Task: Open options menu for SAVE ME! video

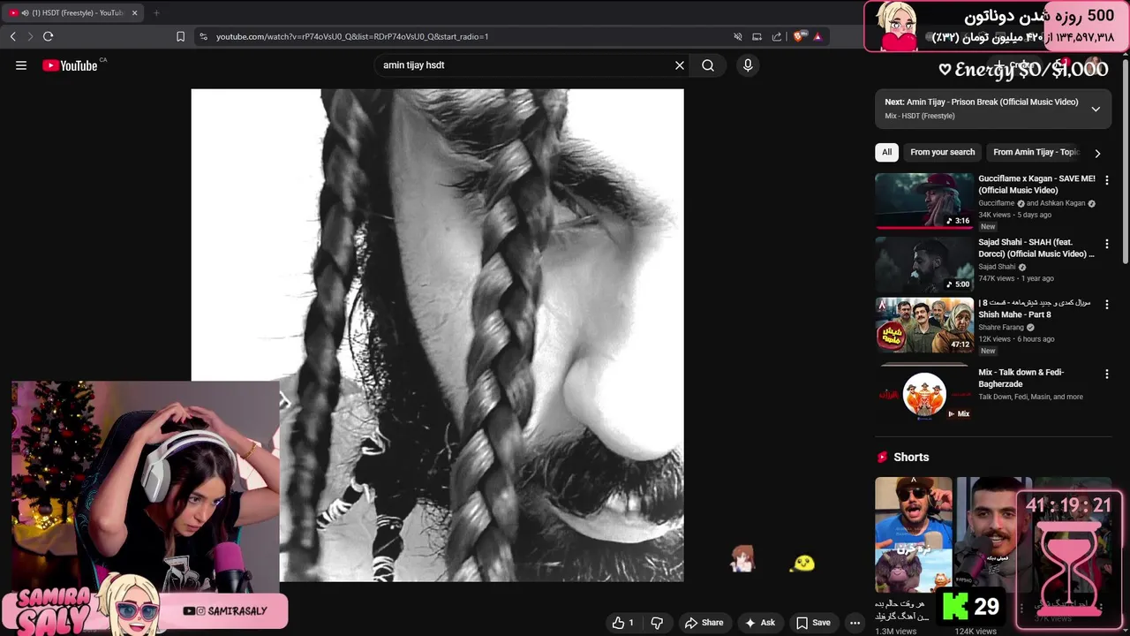Action: (1106, 180)
